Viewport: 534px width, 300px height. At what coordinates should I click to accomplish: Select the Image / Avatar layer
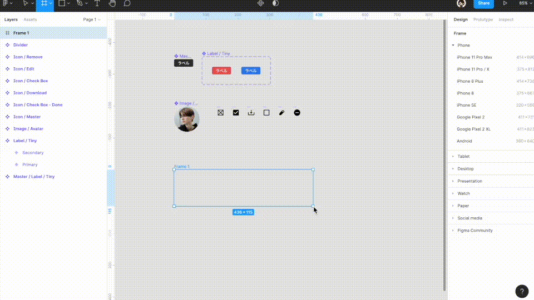(x=28, y=129)
